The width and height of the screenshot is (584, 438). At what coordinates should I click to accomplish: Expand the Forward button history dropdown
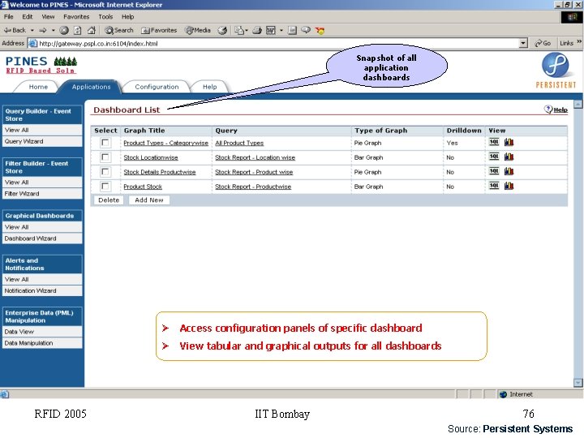point(53,30)
